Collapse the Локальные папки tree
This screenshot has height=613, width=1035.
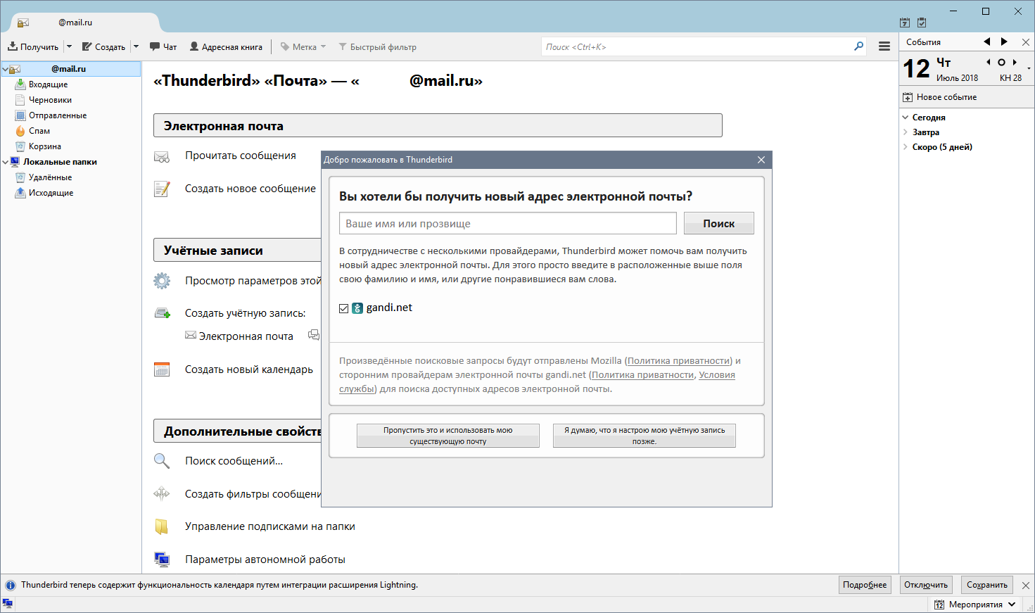tap(6, 162)
